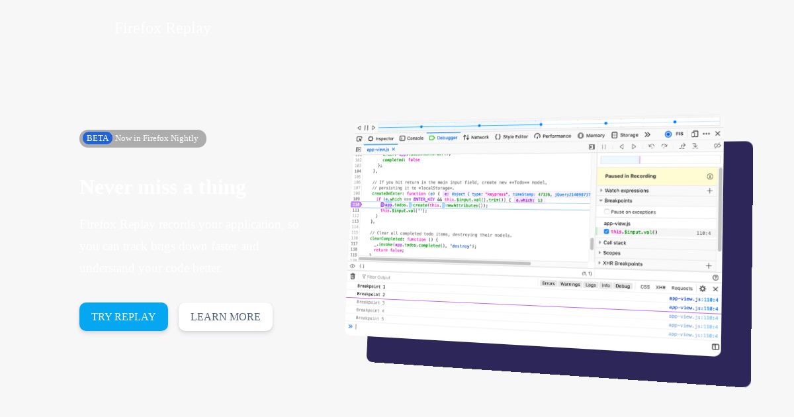Toggle the sources list pane icon
The width and height of the screenshot is (794, 417).
click(x=359, y=150)
